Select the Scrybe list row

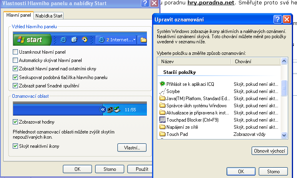[219, 91]
